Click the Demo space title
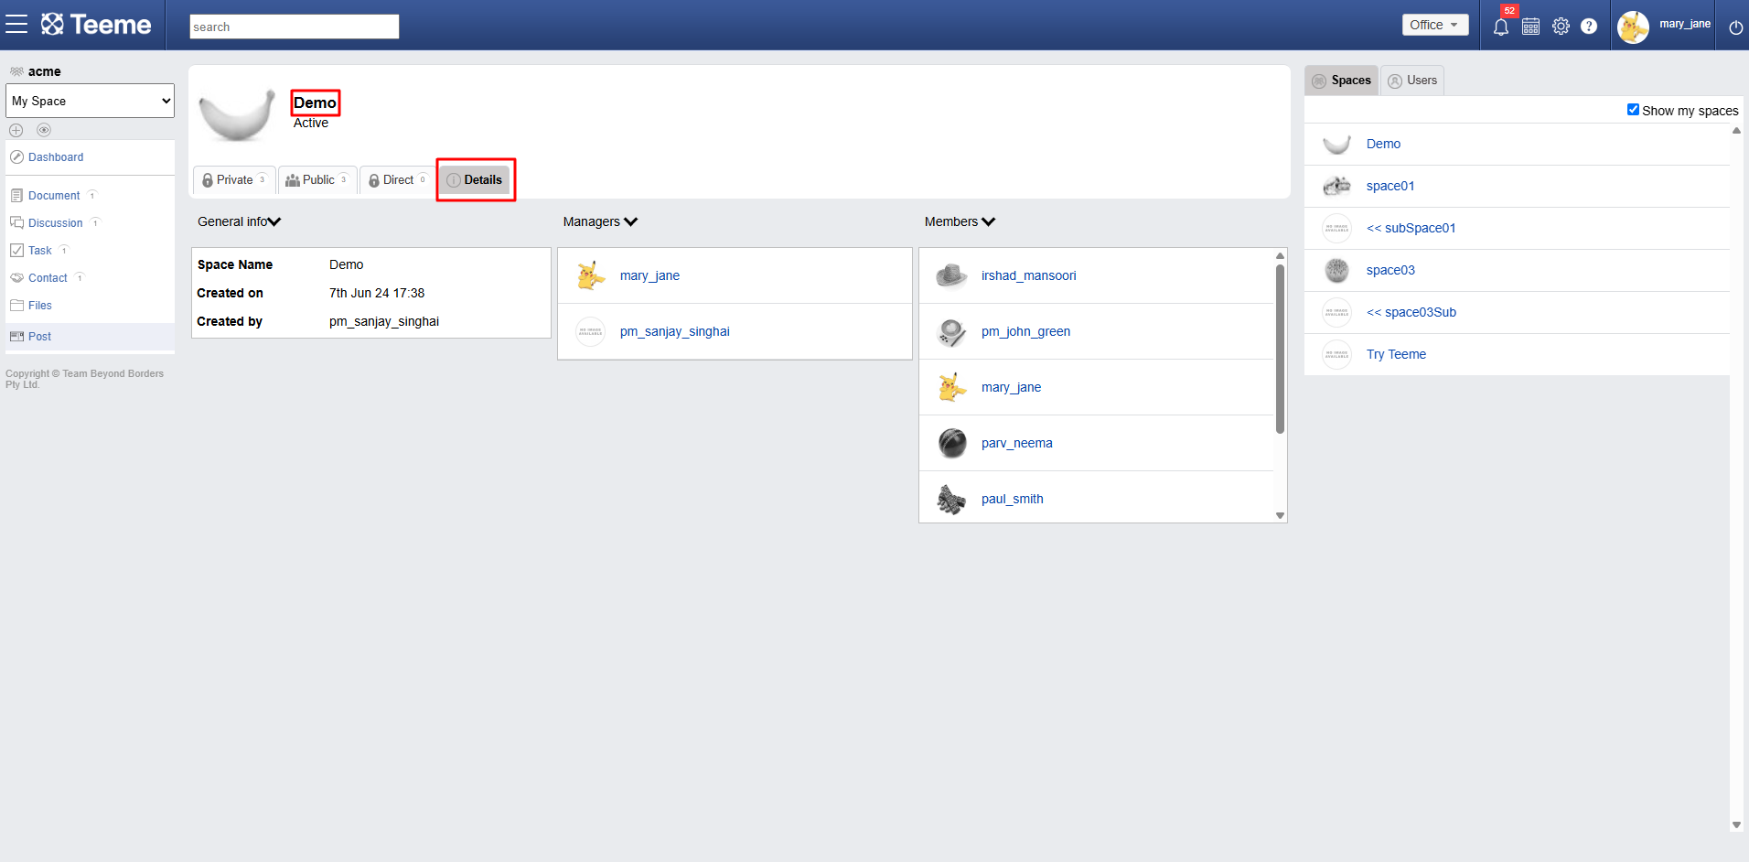Viewport: 1749px width, 862px height. 315,102
